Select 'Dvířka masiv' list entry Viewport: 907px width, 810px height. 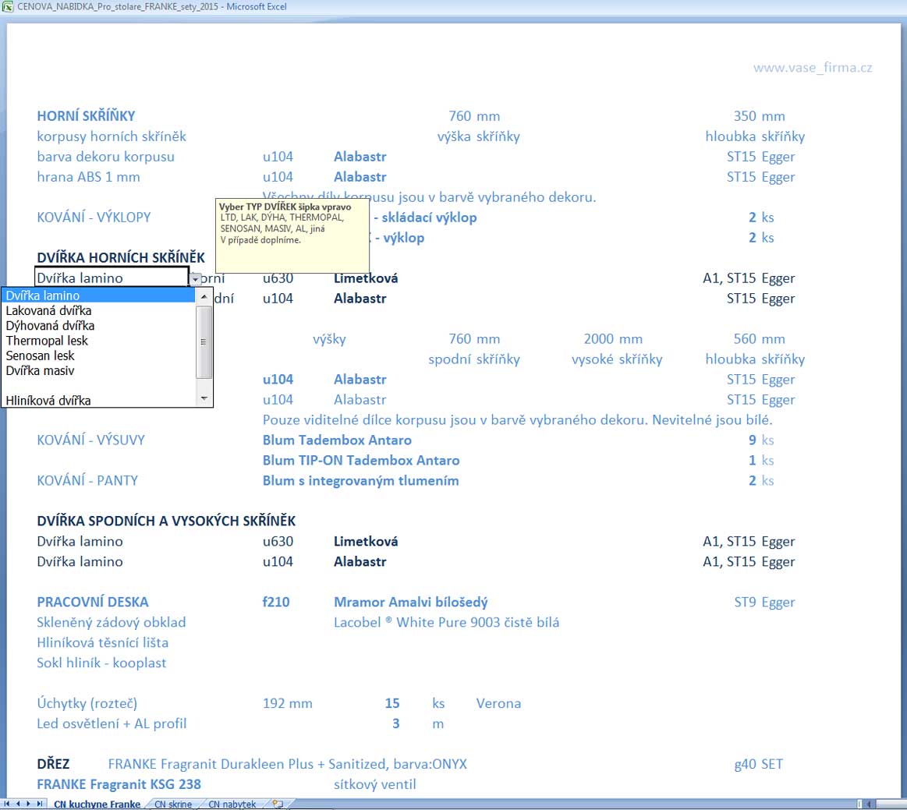[x=98, y=370]
